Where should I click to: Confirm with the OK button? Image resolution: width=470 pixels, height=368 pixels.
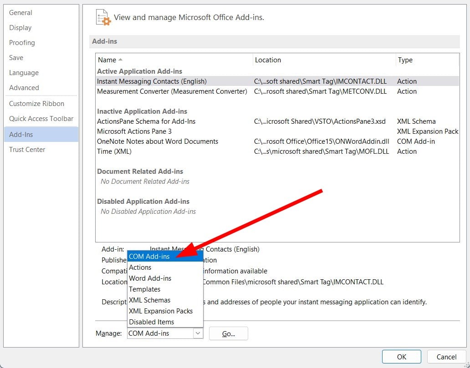click(x=402, y=357)
